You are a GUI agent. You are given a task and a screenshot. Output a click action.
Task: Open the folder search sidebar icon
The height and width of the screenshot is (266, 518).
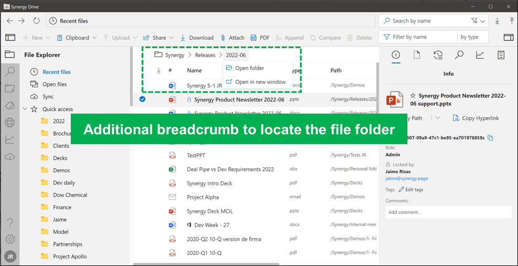pos(10,88)
